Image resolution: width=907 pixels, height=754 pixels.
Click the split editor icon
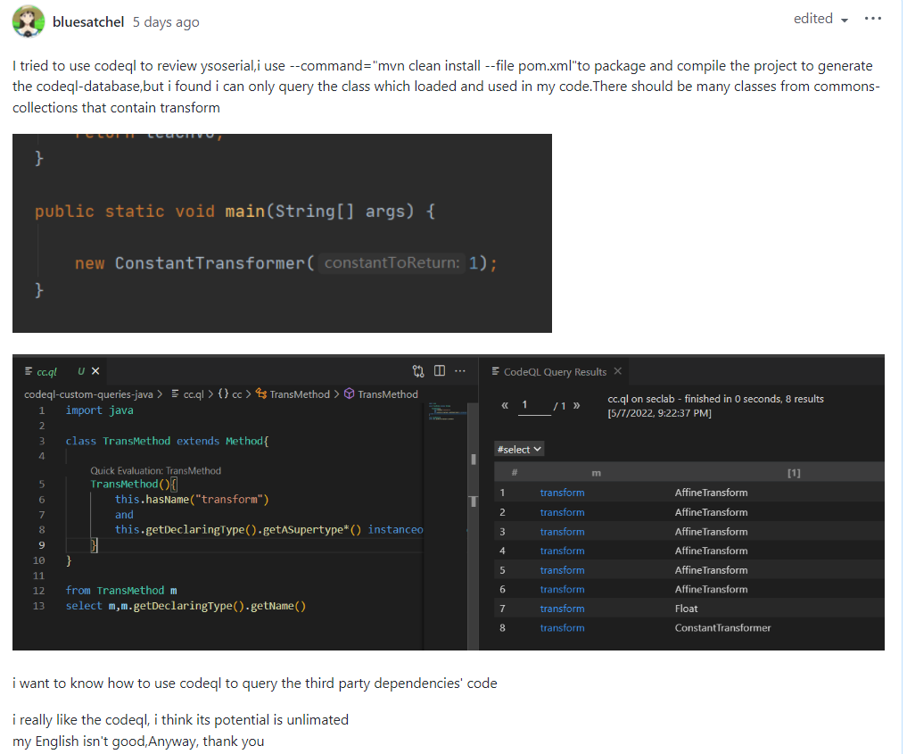coord(440,370)
